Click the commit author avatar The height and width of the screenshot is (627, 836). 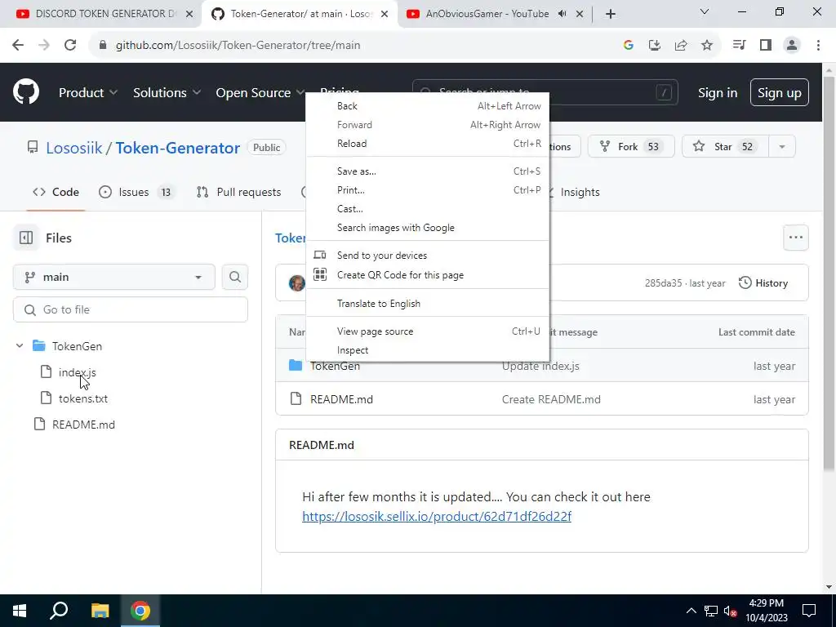coord(297,283)
